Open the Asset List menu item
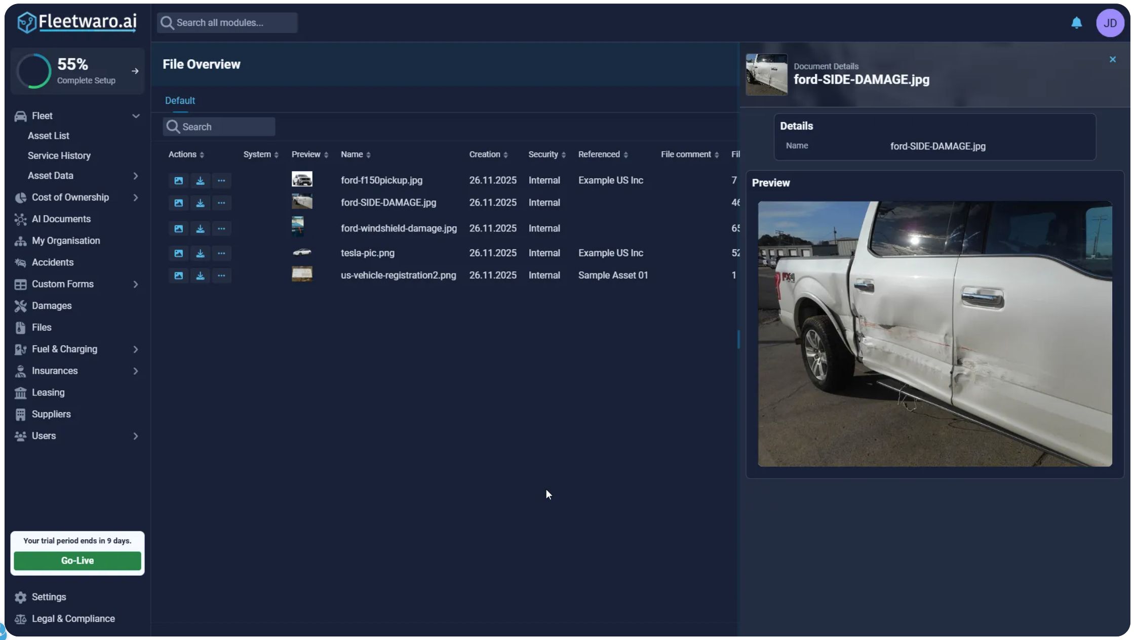Image resolution: width=1134 pixels, height=640 pixels. click(48, 136)
